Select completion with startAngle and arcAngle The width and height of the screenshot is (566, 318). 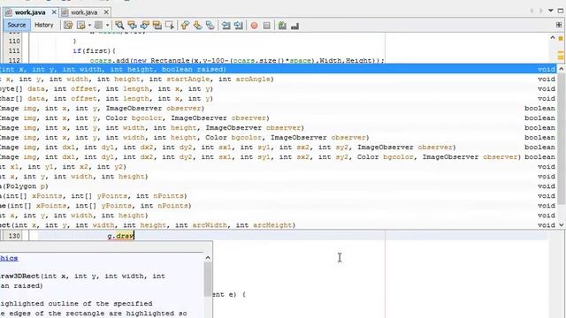pos(278,79)
